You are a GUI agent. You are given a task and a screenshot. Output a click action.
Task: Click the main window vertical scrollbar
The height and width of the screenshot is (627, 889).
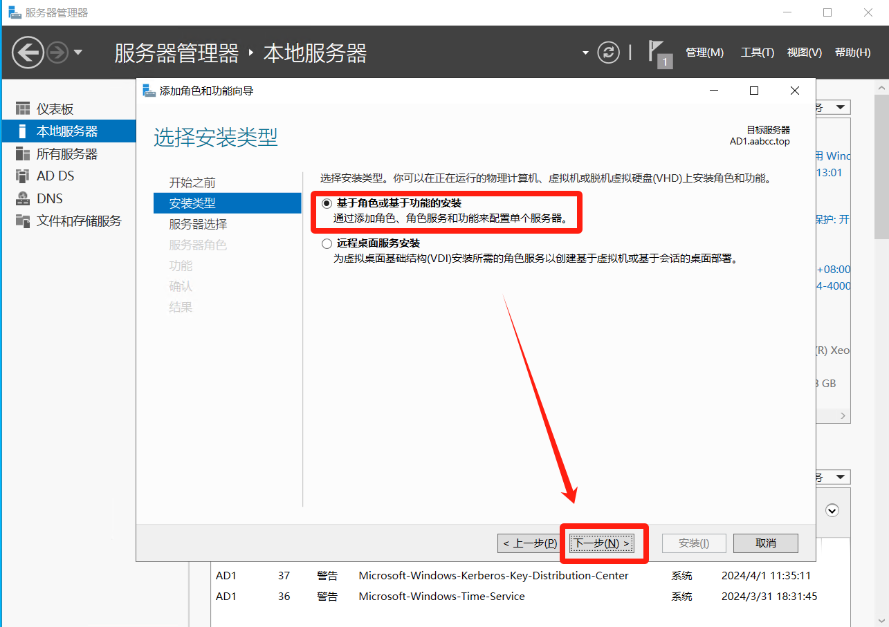point(881,166)
